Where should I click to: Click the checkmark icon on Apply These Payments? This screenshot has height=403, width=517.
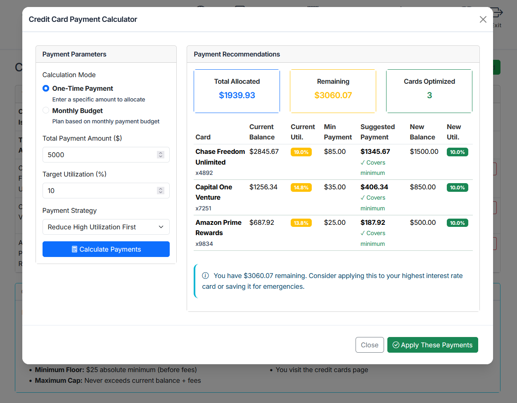click(396, 345)
